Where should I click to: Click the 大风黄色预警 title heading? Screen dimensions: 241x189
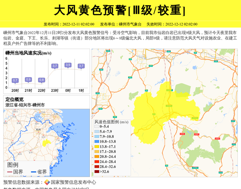tap(119, 10)
